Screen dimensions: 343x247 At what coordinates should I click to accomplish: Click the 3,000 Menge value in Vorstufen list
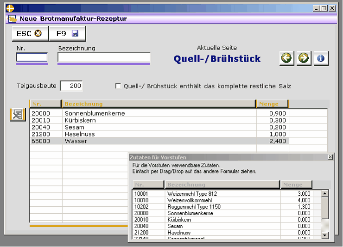tap(304, 194)
